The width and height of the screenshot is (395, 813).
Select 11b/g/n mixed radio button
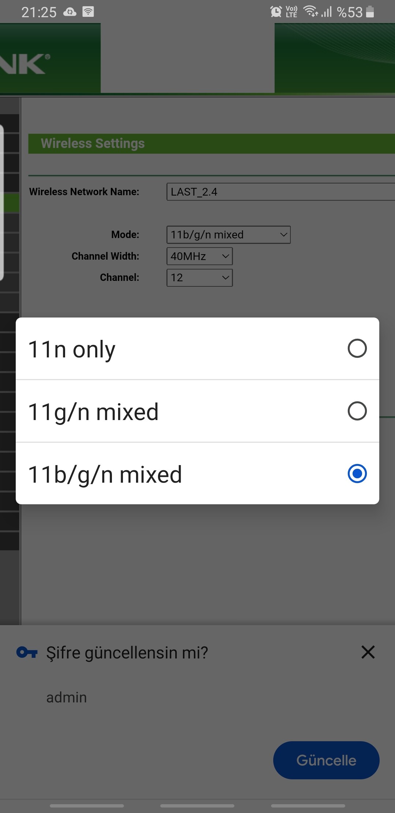(x=357, y=474)
